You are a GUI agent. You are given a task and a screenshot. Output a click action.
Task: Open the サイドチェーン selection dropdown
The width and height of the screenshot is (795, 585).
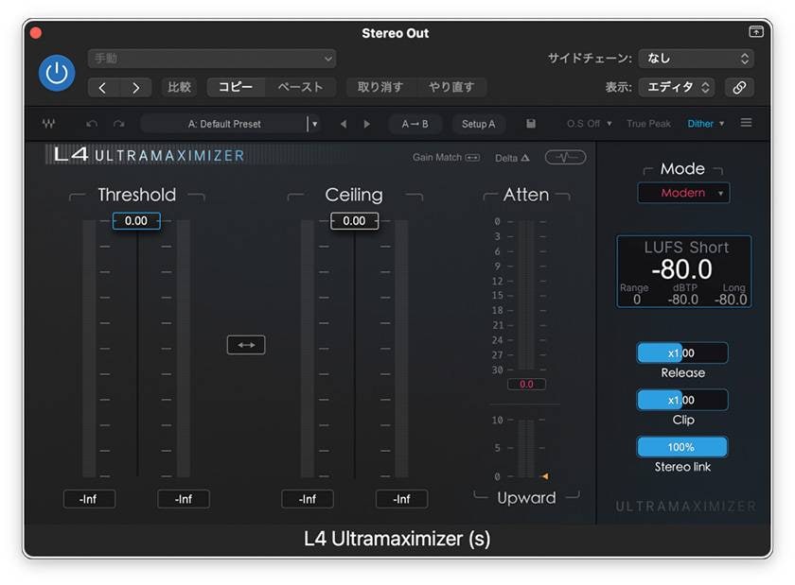tap(697, 58)
